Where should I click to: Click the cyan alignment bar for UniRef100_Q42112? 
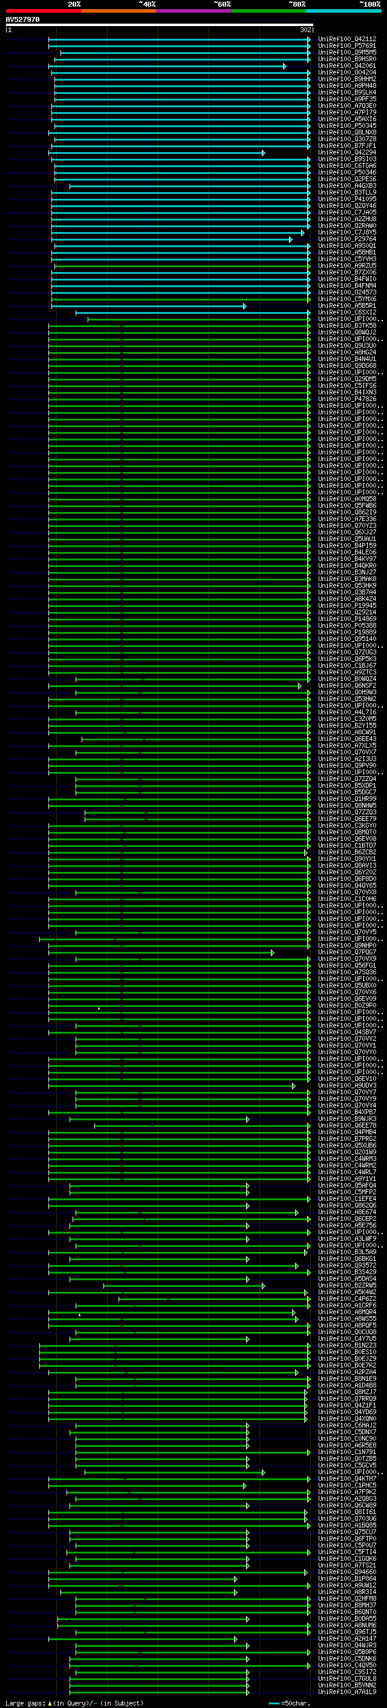pos(179,39)
